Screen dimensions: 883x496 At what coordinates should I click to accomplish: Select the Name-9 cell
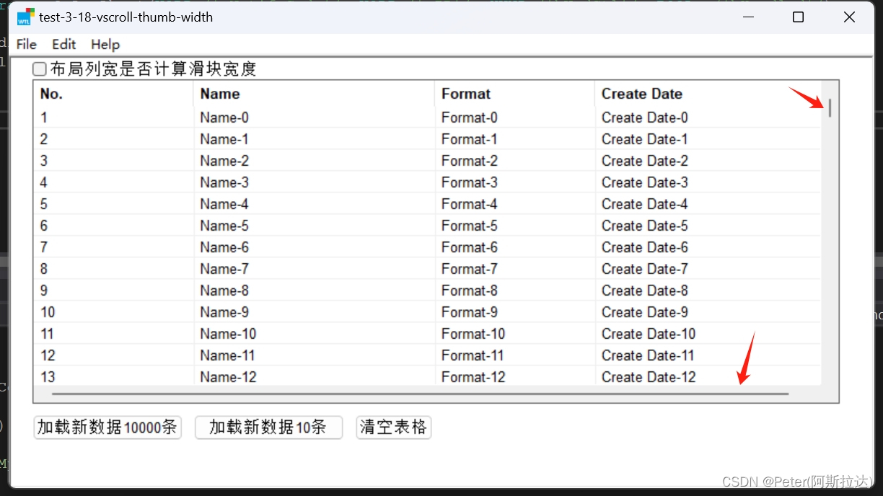click(315, 312)
